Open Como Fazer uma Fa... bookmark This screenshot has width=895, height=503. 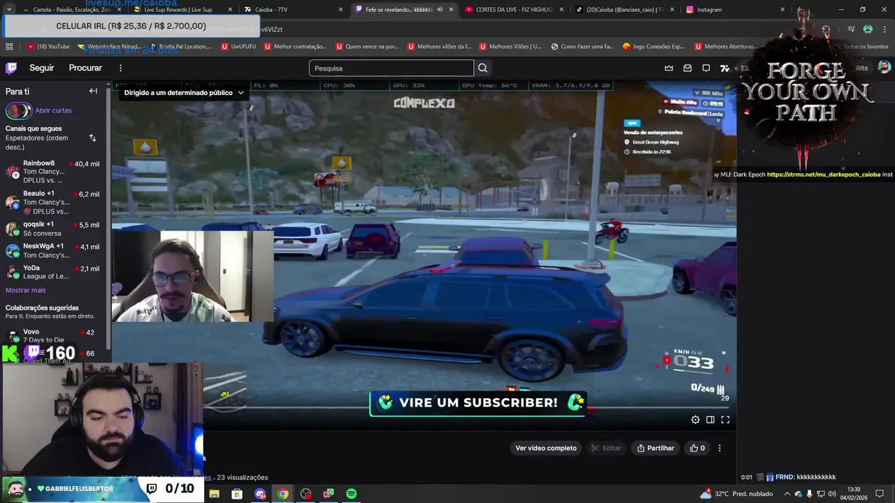point(582,46)
